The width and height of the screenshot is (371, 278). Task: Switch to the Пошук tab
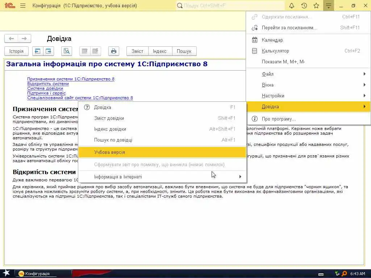click(184, 51)
